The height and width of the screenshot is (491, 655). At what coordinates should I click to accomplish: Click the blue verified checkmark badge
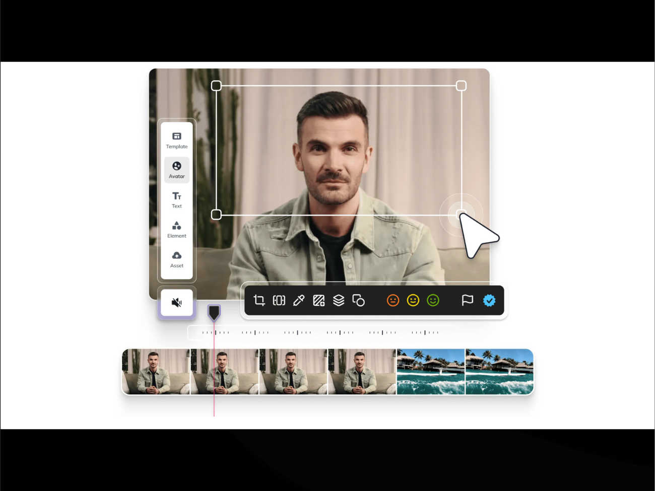pos(489,301)
